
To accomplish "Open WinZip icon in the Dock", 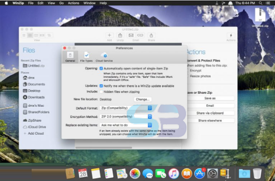I will pos(225,174).
